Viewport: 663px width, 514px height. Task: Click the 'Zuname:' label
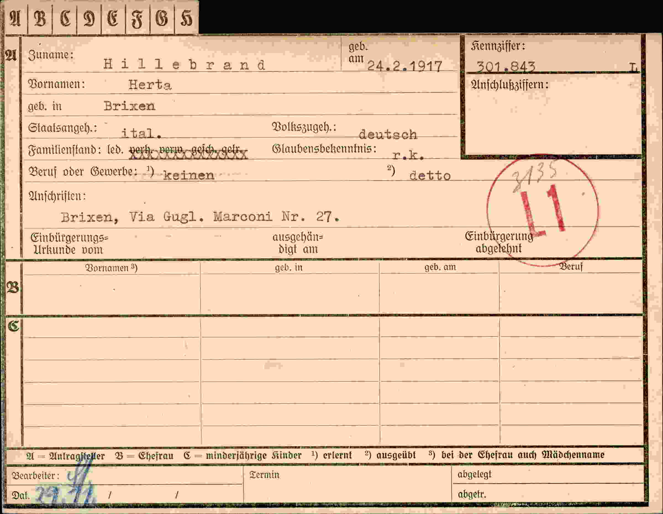[x=51, y=55]
